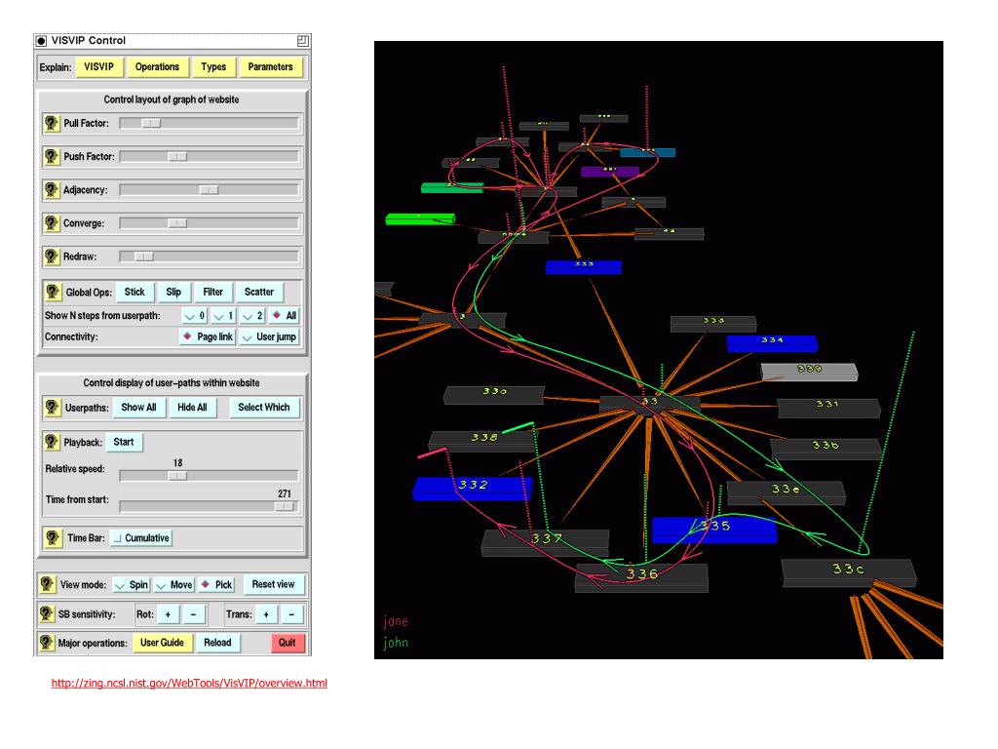Screen dimensions: 998x749
Task: Click the help icon beside Playback
Action: (x=51, y=442)
